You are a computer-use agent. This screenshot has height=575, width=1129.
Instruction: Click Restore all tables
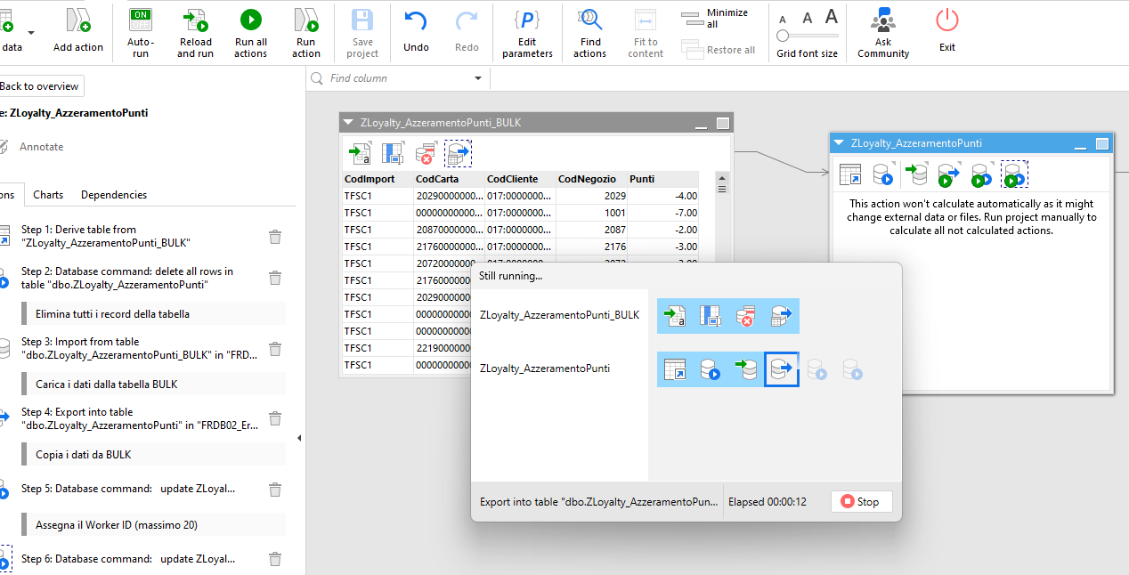718,50
